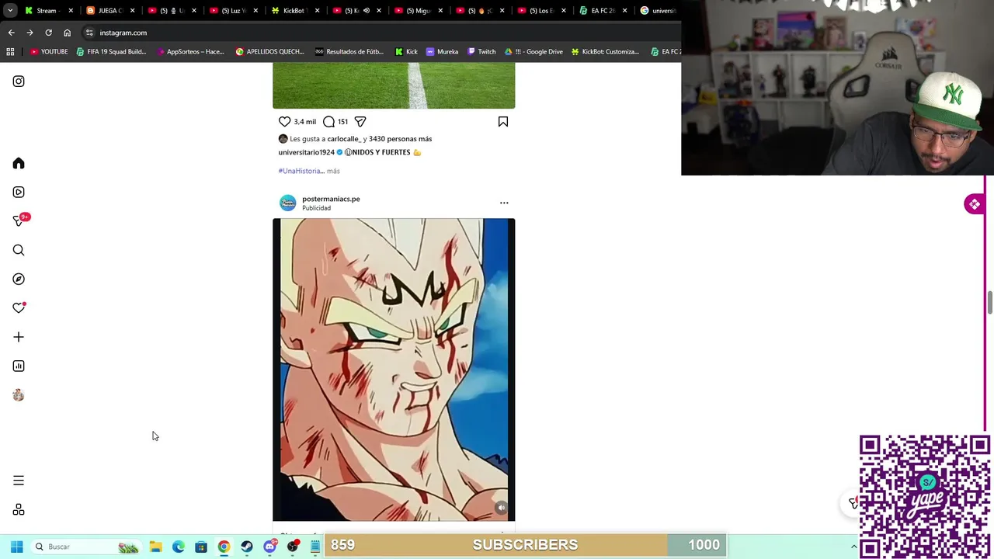
Task: Open Microsoft Edge from taskbar
Action: coord(178,547)
